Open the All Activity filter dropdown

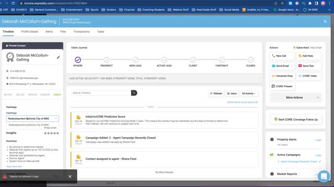[248, 94]
